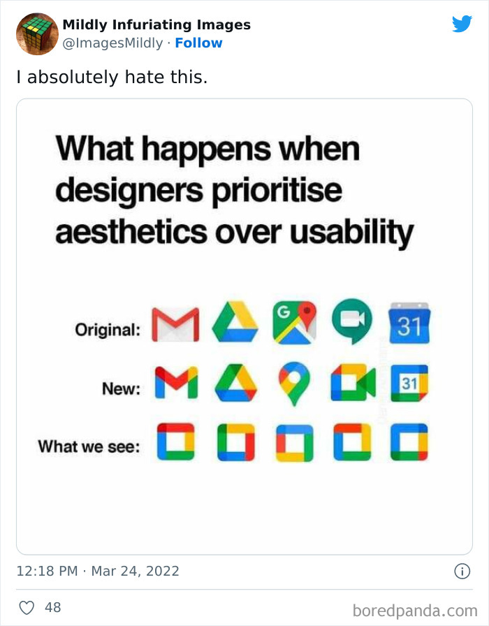Viewport: 489px width, 626px height.
Task: Click the original Google Maps icon
Action: pyautogui.click(x=295, y=323)
